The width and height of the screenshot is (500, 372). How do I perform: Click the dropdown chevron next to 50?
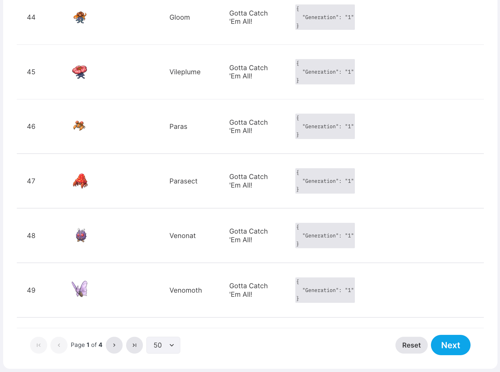click(x=171, y=345)
